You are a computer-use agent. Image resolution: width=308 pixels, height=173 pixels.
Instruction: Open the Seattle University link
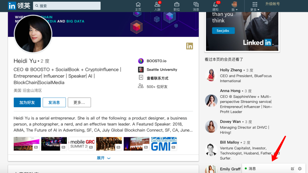(x=162, y=70)
